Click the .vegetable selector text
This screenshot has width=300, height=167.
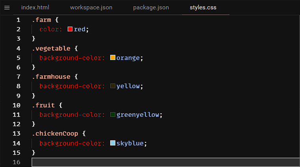coord(51,48)
